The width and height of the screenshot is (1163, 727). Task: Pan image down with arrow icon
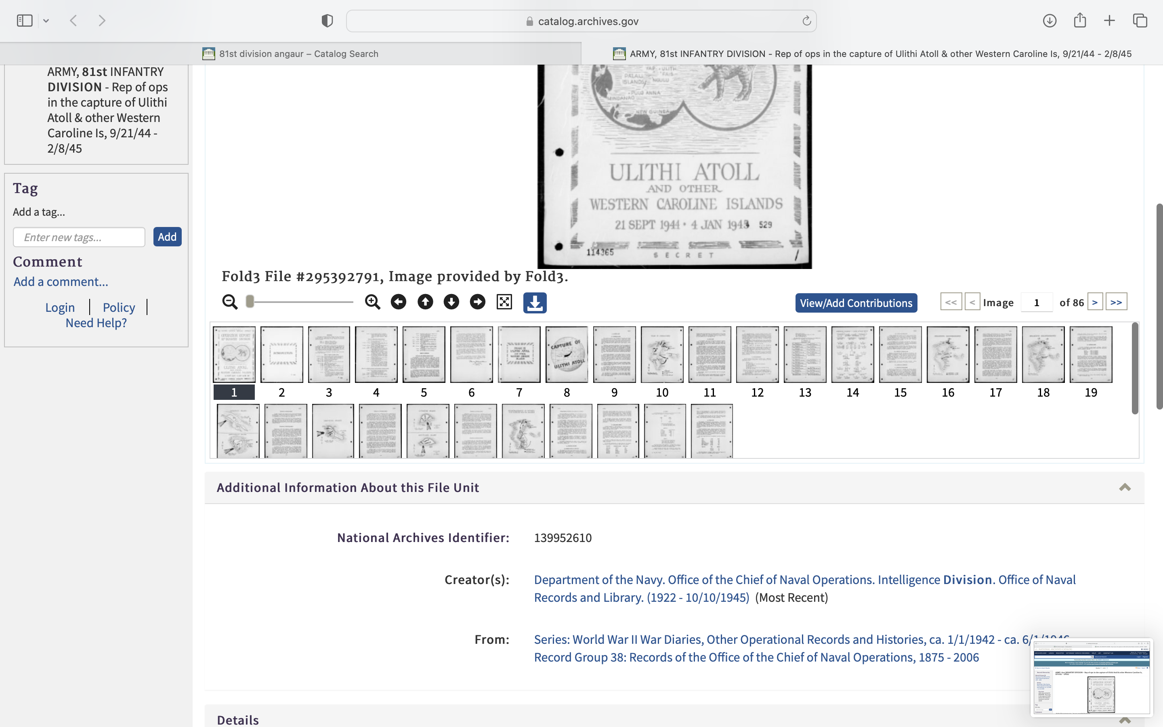[451, 302]
